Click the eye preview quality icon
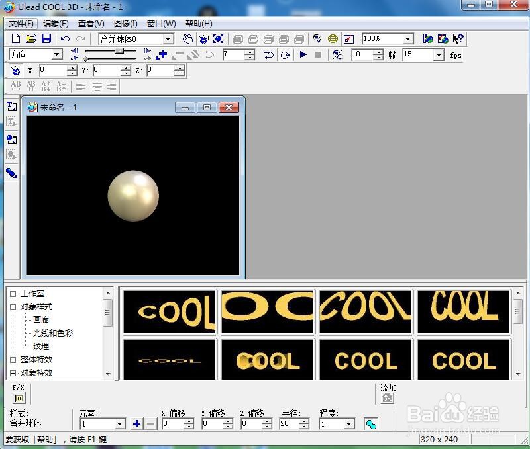 coord(317,39)
